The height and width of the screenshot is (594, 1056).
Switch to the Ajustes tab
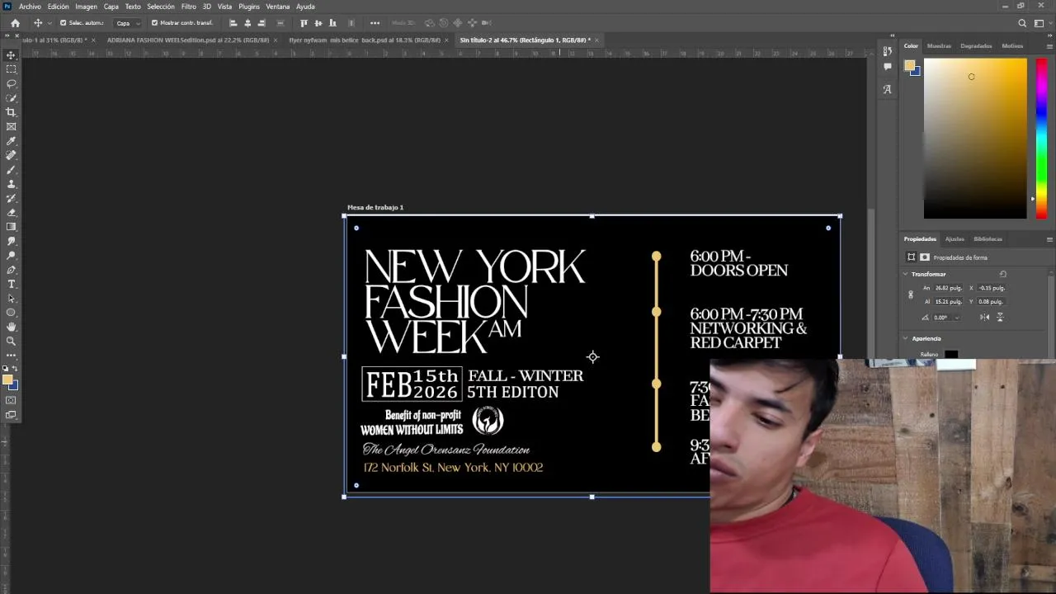point(955,239)
